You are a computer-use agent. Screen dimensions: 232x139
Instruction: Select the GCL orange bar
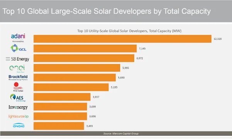(85, 48)
